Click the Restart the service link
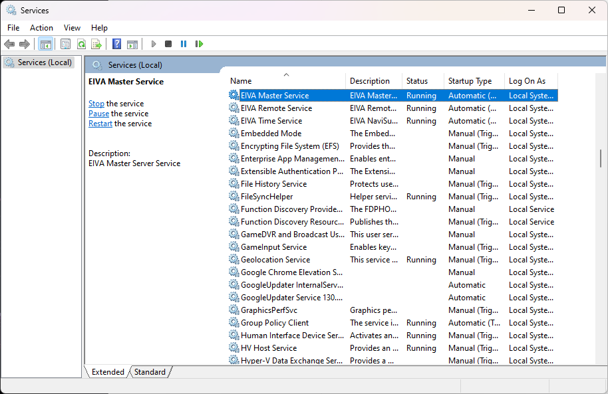 point(100,124)
